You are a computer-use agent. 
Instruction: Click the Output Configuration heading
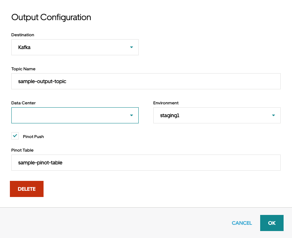tap(51, 17)
